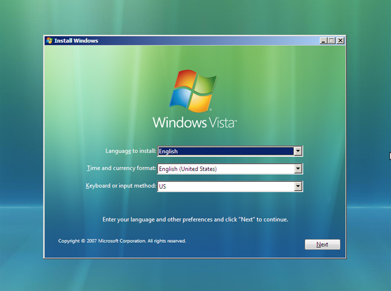Open the Time and currency format dropdown arrow
391x291 pixels.
coord(298,169)
